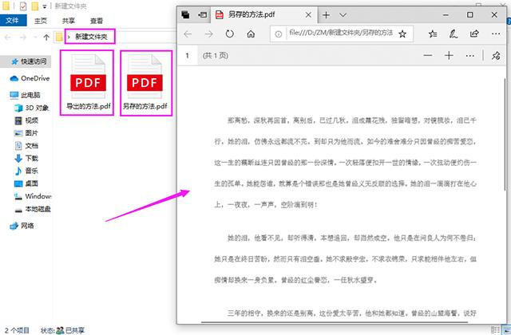Screen dimensions: 511x335
Task: Select the Windows drive in sidebar
Action: (x=33, y=196)
